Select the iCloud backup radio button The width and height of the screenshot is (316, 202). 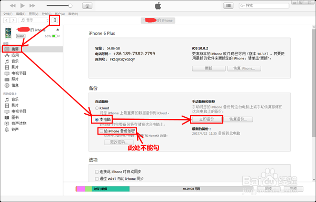(x=97, y=108)
